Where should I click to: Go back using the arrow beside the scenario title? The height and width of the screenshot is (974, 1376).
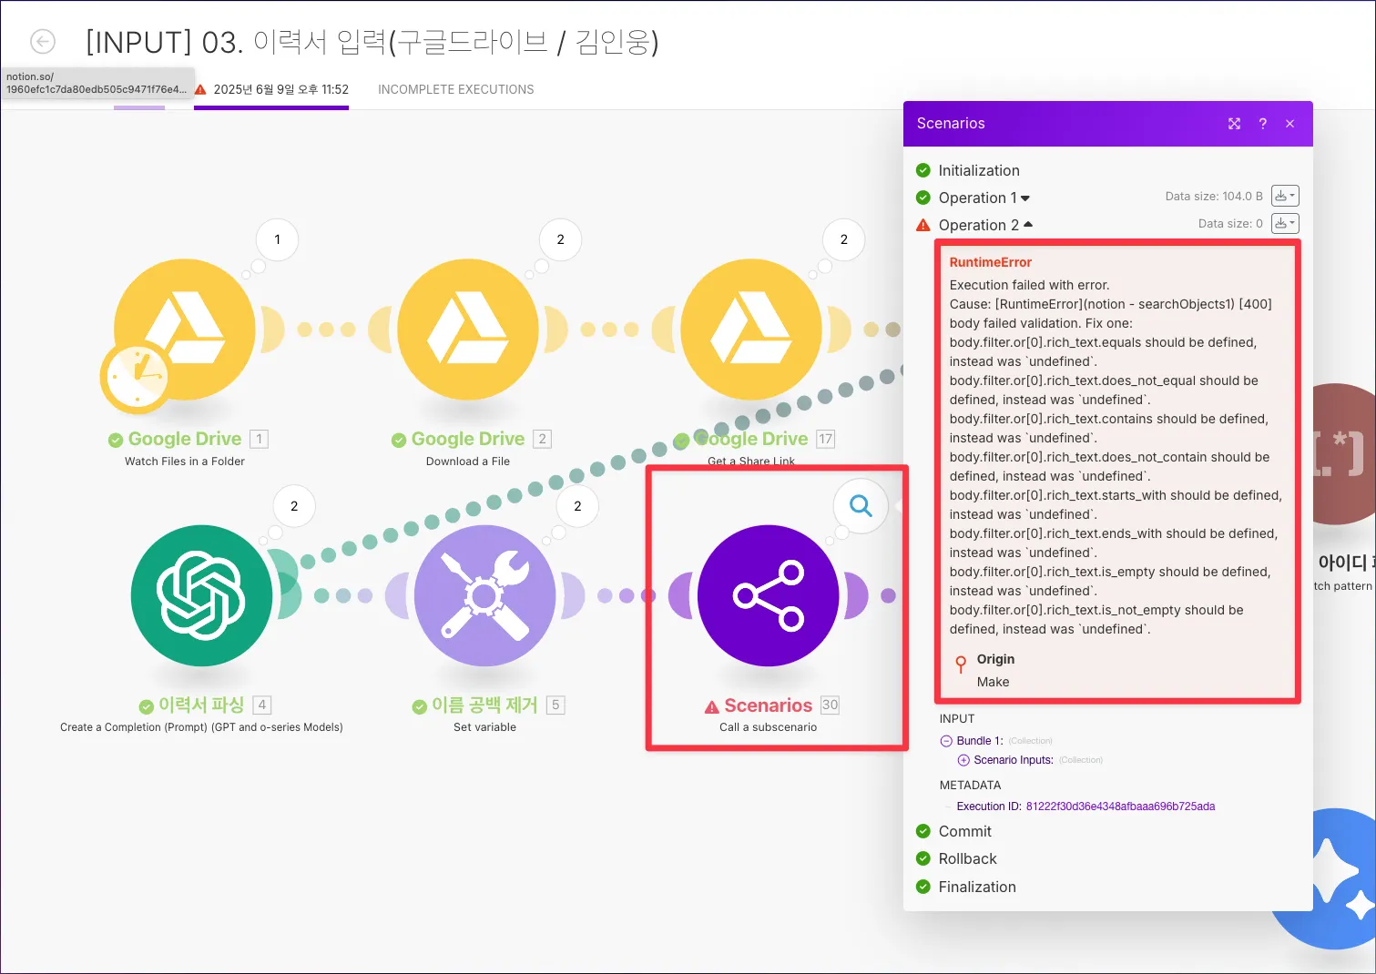pos(43,42)
